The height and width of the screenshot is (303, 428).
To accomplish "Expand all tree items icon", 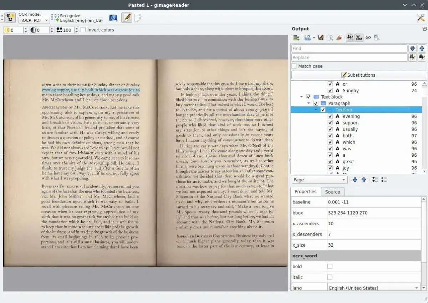I will click(x=375, y=180).
